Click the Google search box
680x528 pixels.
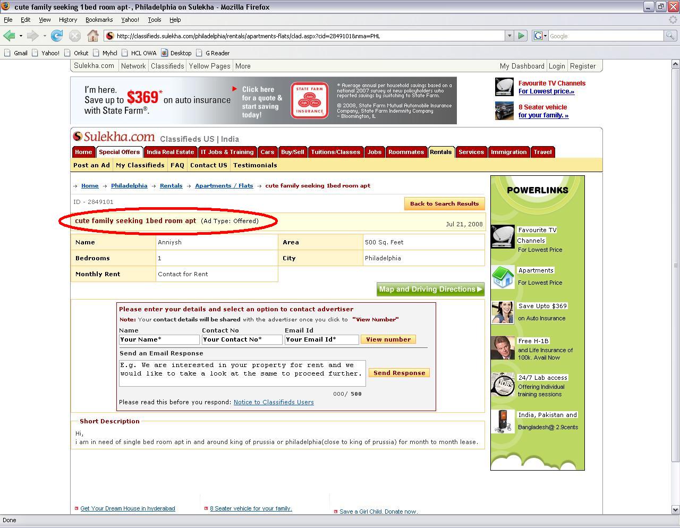(x=606, y=36)
